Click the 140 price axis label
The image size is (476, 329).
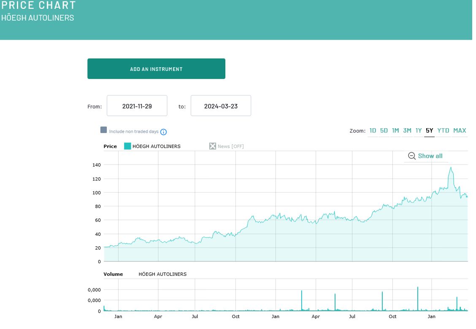click(x=97, y=165)
